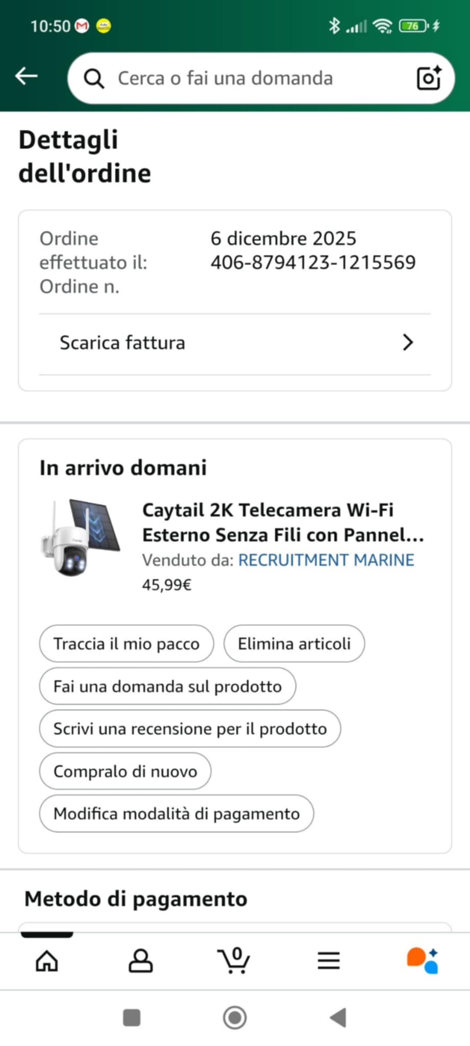Click Traccia il mio pacco button

[x=127, y=644]
